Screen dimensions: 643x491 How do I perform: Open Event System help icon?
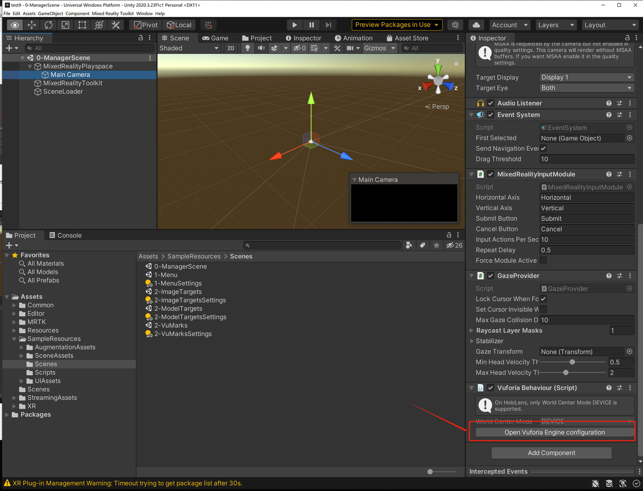[609, 115]
